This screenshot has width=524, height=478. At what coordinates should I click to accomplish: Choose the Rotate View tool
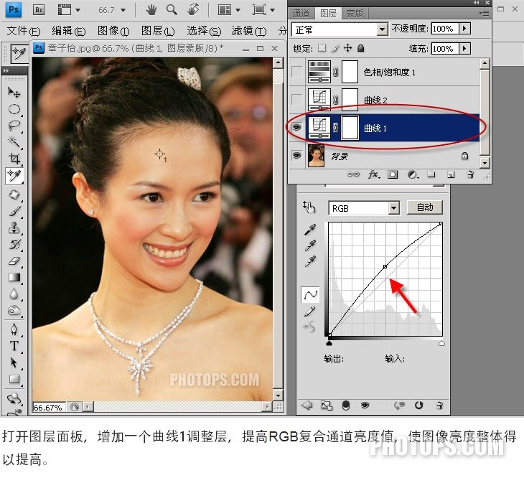tap(193, 10)
